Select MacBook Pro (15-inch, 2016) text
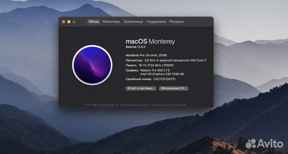The width and height of the screenshot is (288, 154). [x=146, y=55]
